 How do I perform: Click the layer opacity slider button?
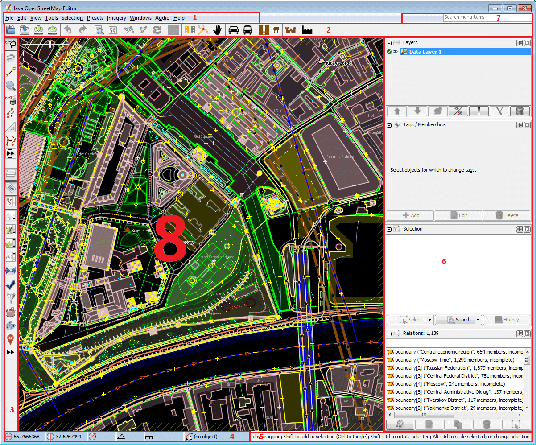tap(478, 111)
